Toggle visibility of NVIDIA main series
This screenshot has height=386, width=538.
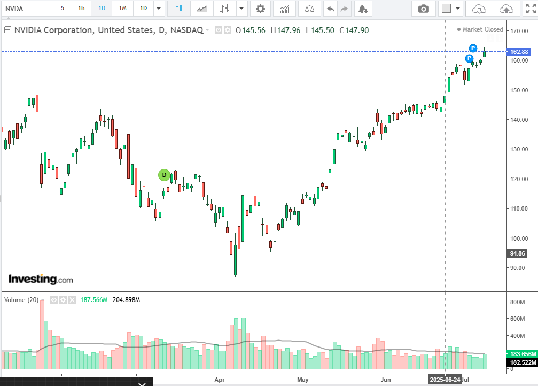pos(219,30)
